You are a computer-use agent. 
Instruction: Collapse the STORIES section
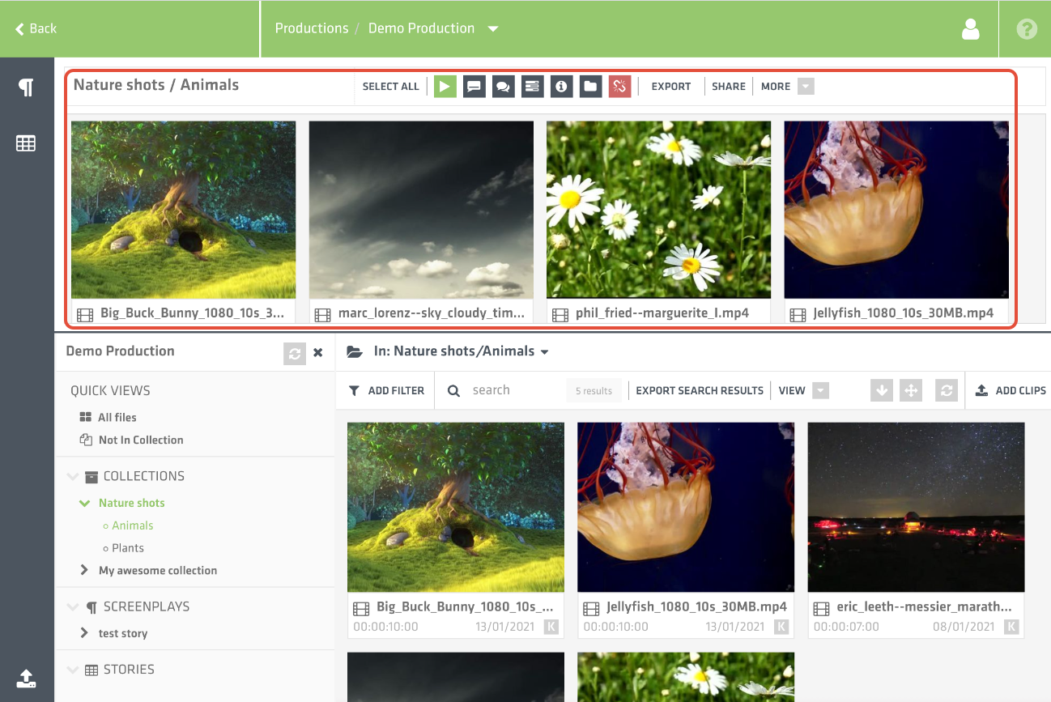point(74,670)
